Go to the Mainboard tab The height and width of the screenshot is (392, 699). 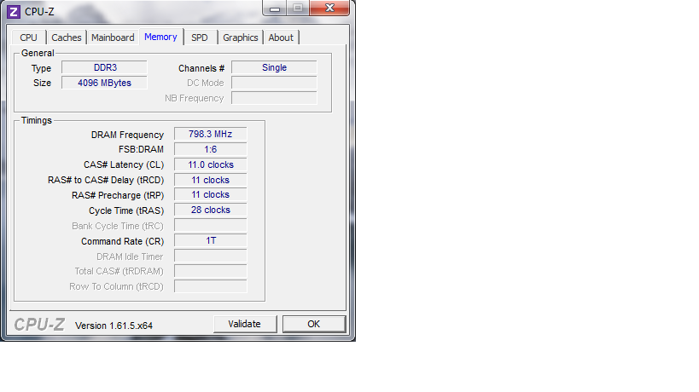113,37
